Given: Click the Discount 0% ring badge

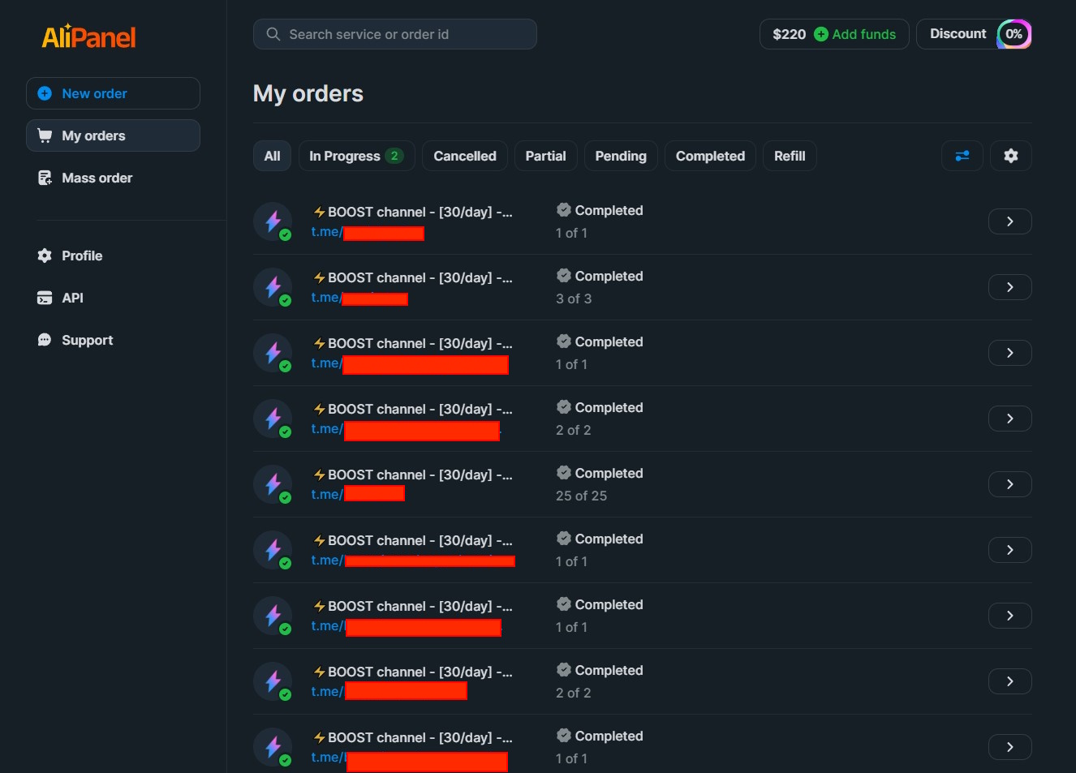Looking at the screenshot, I should [x=1014, y=34].
